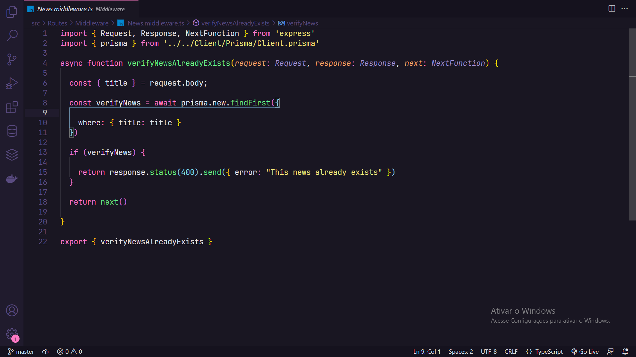Click the vertical scrollbar of the editor
636x357 pixels.
point(632,124)
